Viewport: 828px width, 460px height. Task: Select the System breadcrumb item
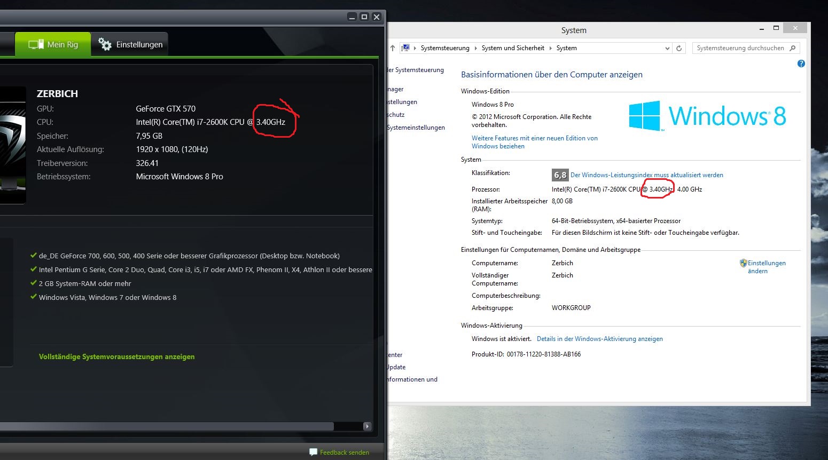(x=566, y=48)
